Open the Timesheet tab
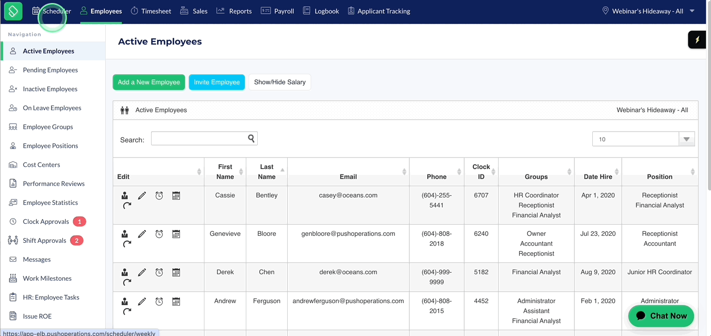Screen dimensions: 711x336 (x=151, y=11)
